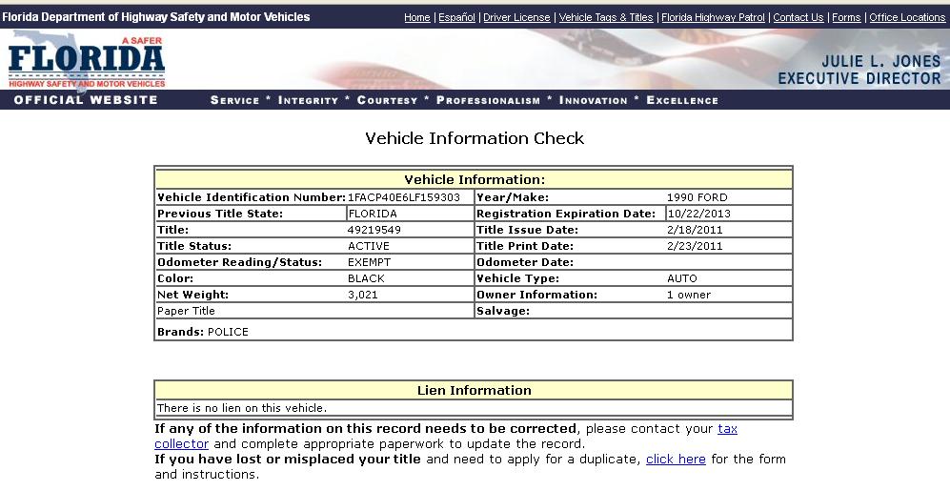Click the VIN number 1FACP40E6LF159303
The height and width of the screenshot is (491, 950).
coord(404,197)
